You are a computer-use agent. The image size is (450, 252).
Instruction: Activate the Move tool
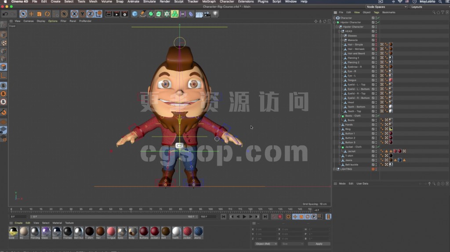point(31,14)
